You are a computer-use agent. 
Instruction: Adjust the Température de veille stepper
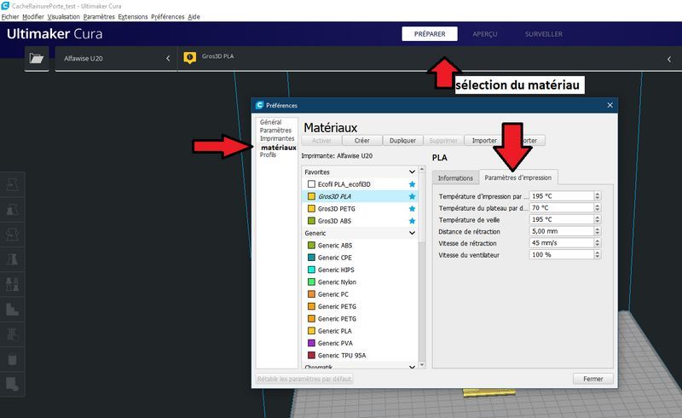coord(598,219)
